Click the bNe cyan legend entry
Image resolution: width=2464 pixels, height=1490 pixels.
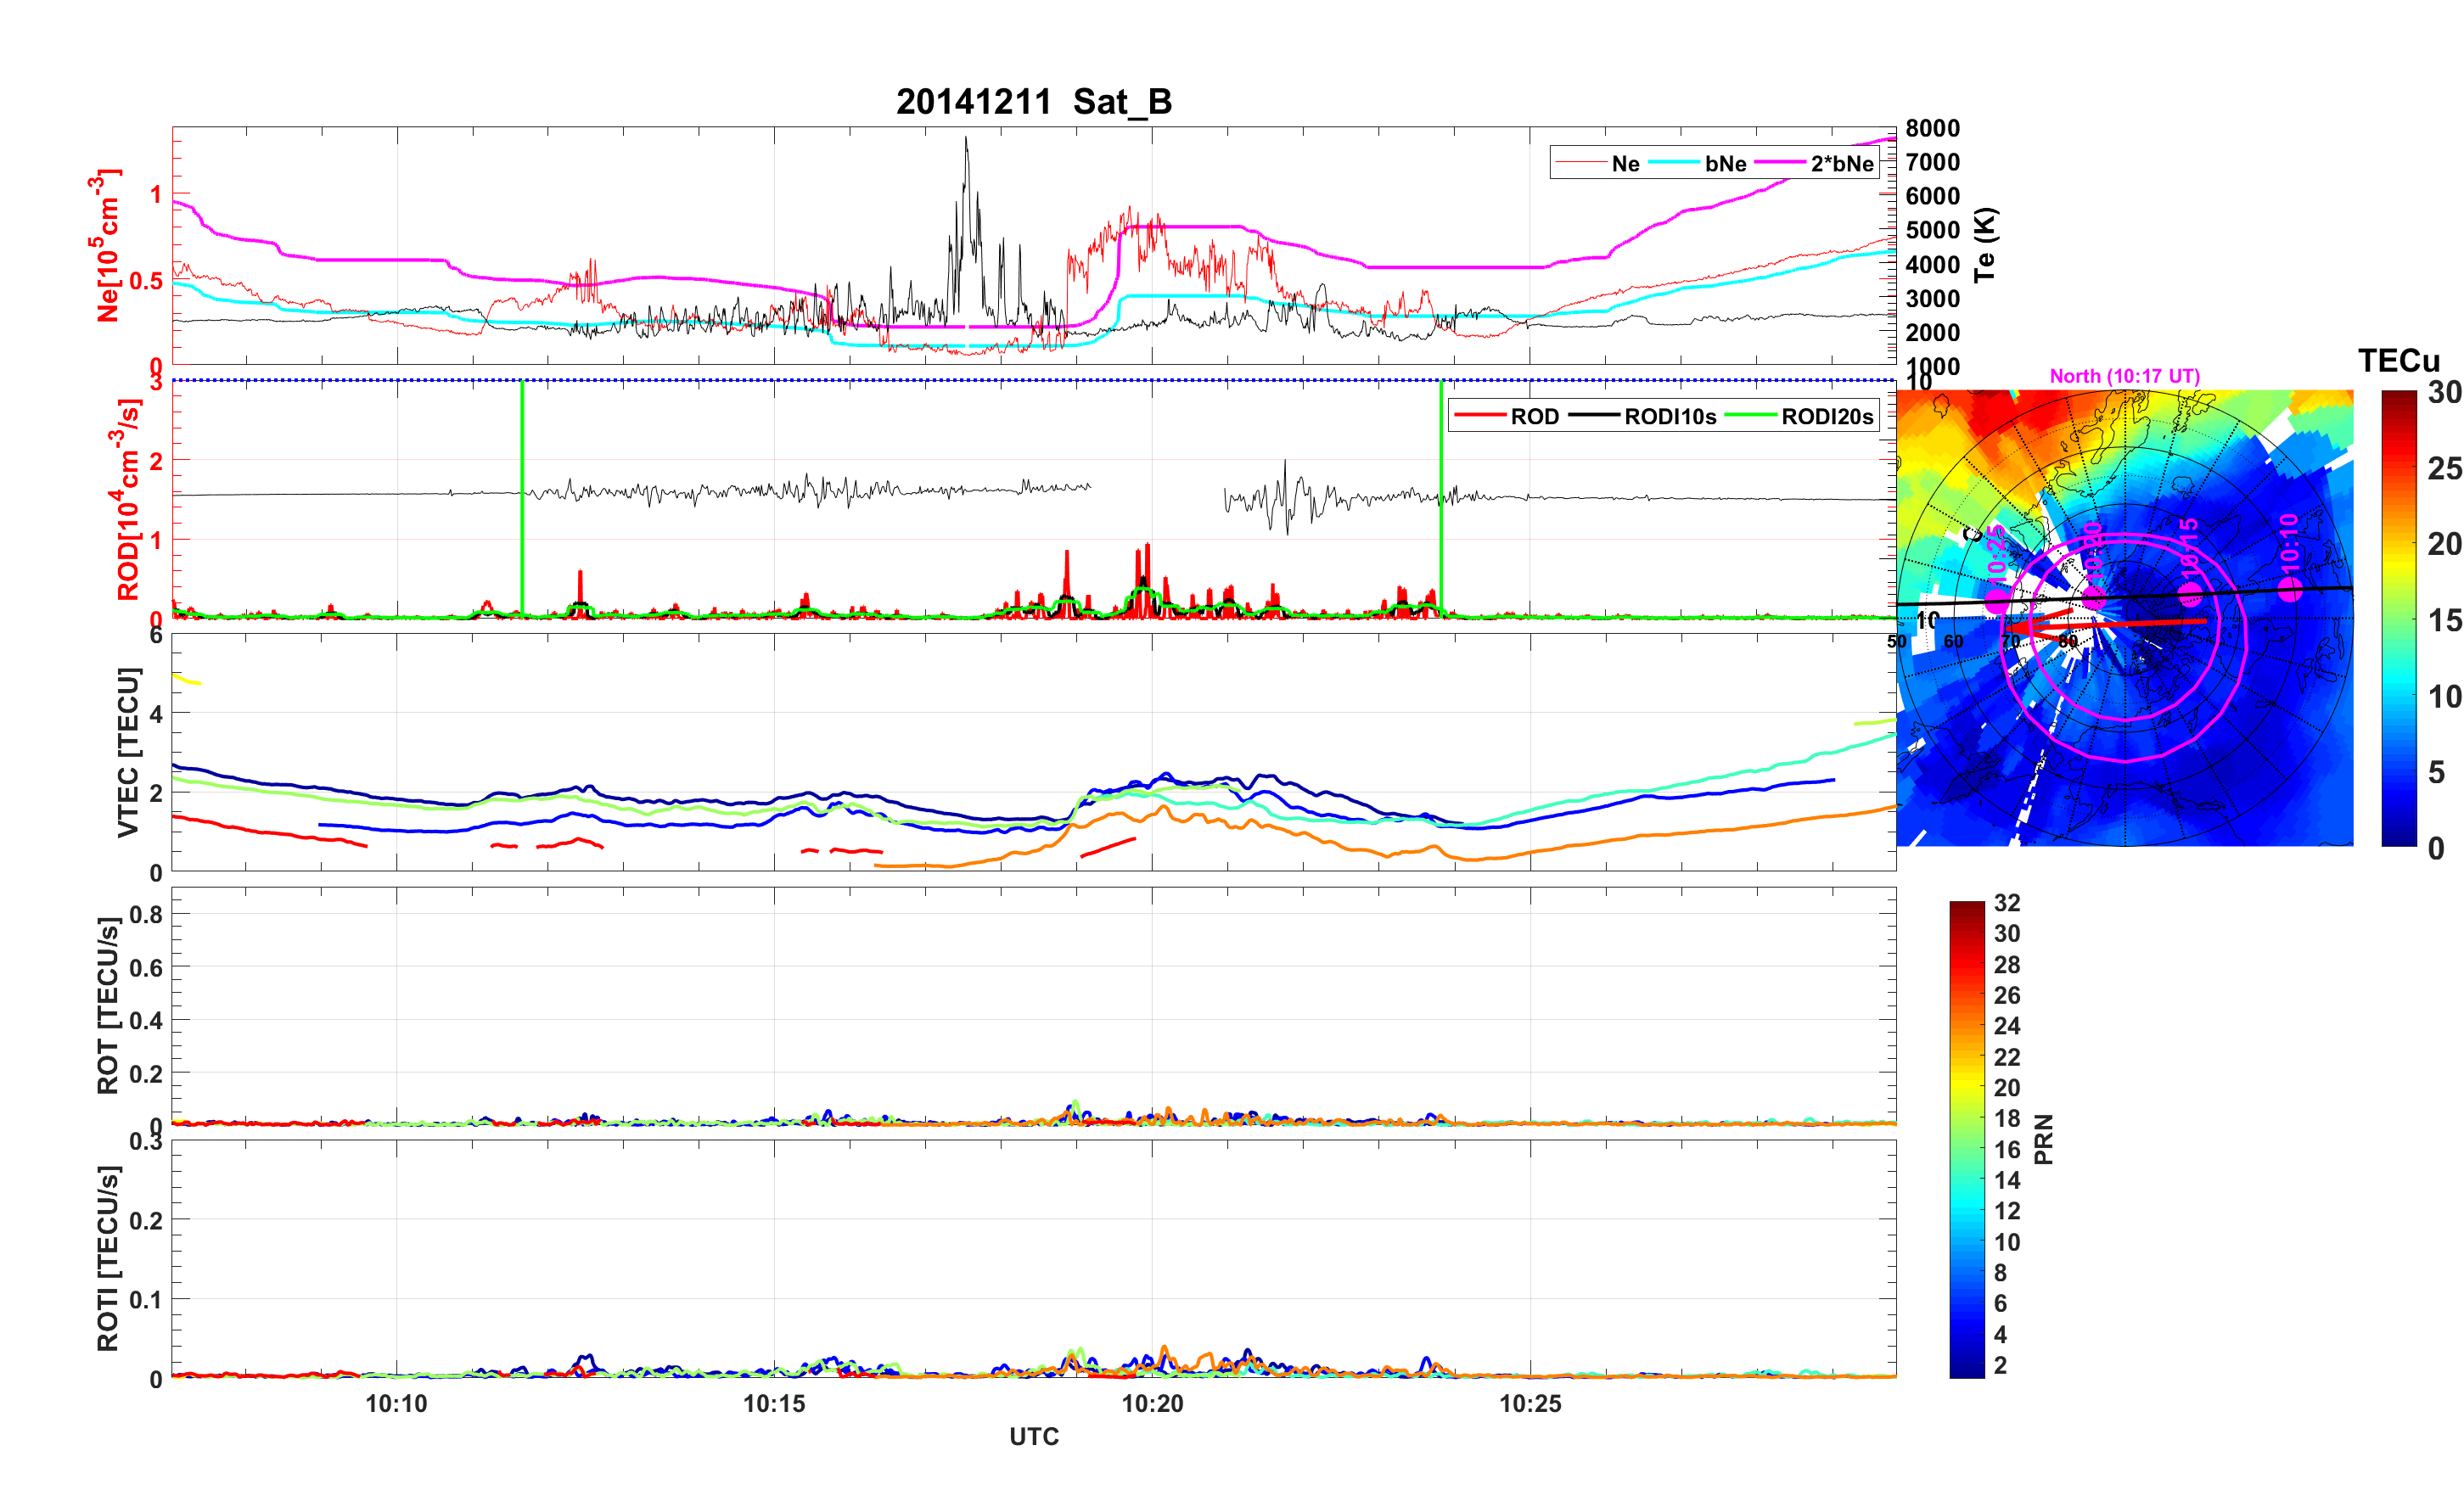pyautogui.click(x=1725, y=164)
